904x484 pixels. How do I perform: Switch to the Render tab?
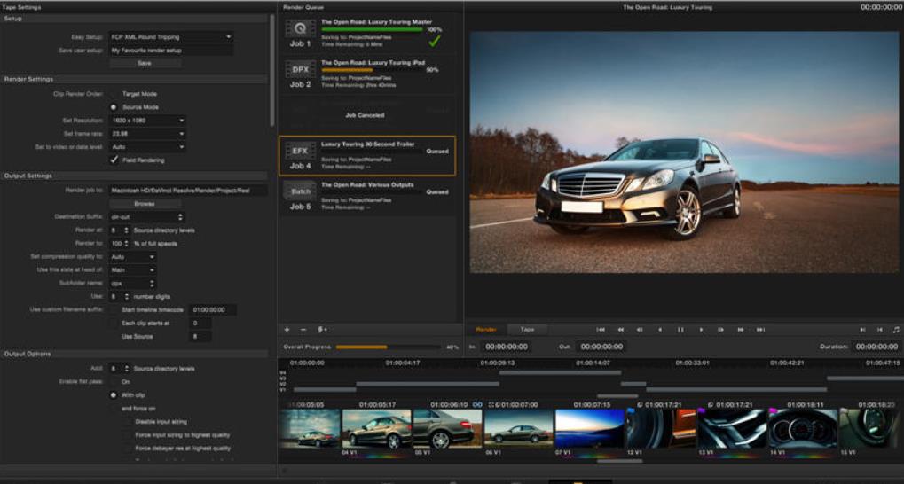point(486,329)
